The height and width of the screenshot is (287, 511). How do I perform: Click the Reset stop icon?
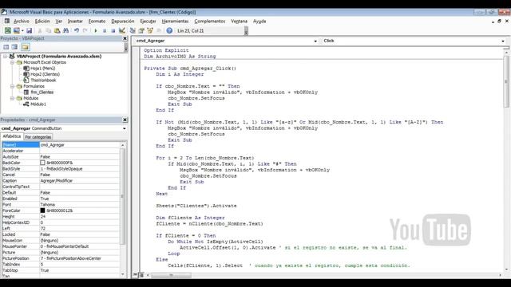click(113, 30)
